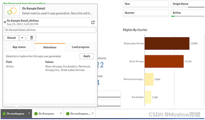Click the Ox Sample Detail title

[34, 9]
